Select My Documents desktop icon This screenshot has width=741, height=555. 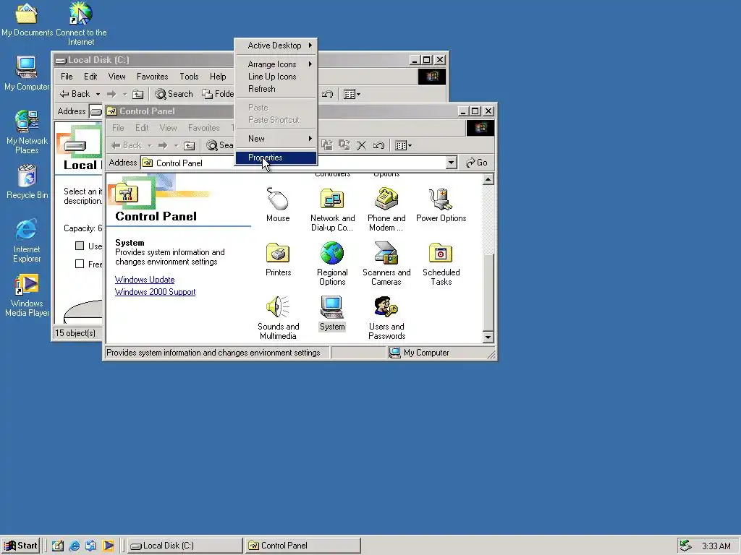point(27,20)
